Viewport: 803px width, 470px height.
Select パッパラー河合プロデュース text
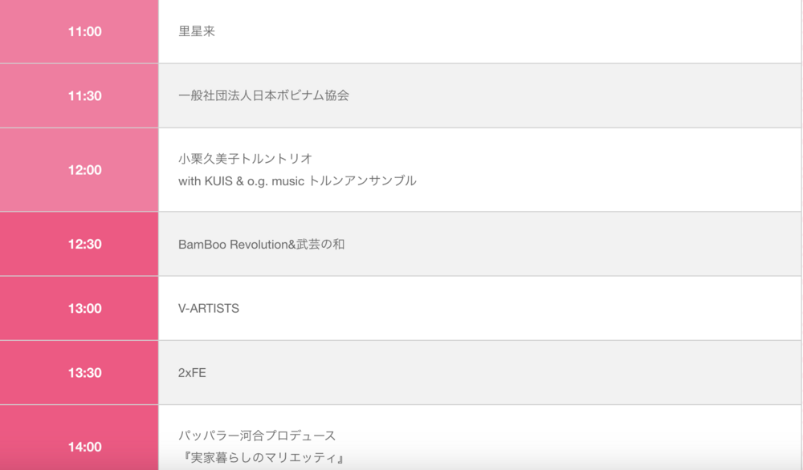257,436
